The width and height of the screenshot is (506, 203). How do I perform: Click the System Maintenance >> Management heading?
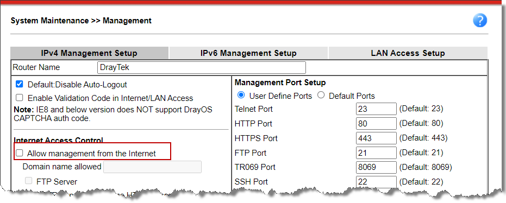point(81,21)
